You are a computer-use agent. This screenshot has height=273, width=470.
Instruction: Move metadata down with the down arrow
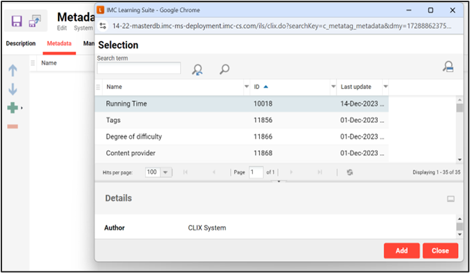coord(13,89)
